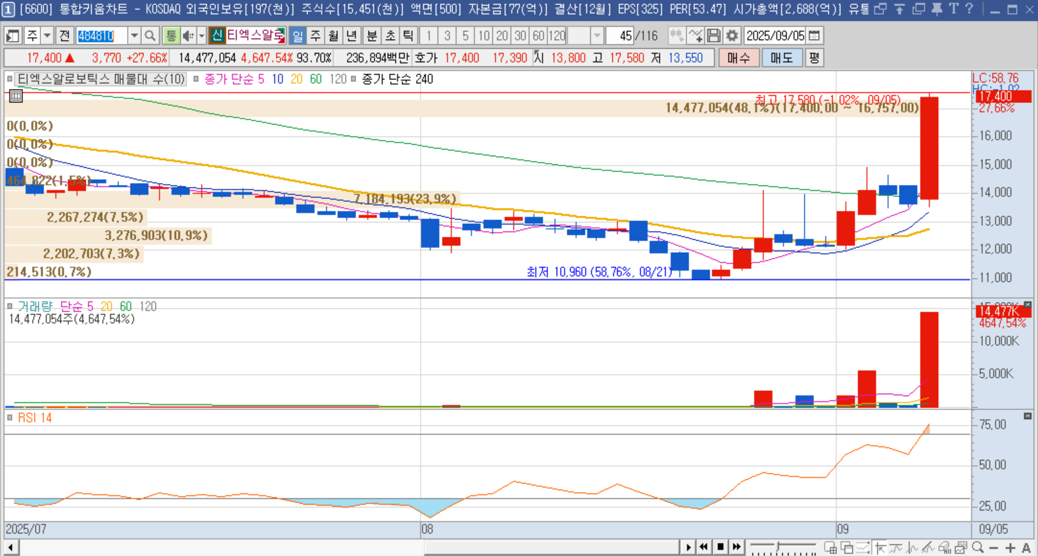
Task: Click the candle count field showing 45
Action: [619, 36]
